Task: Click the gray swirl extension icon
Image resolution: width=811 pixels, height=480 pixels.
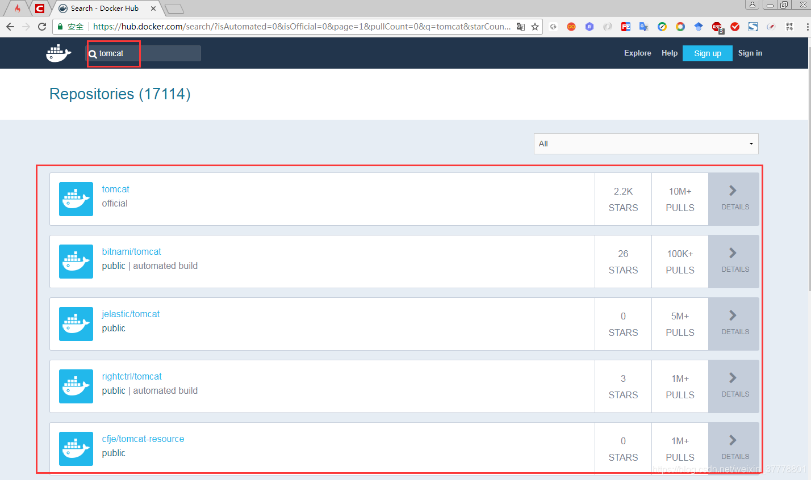Action: pos(608,27)
